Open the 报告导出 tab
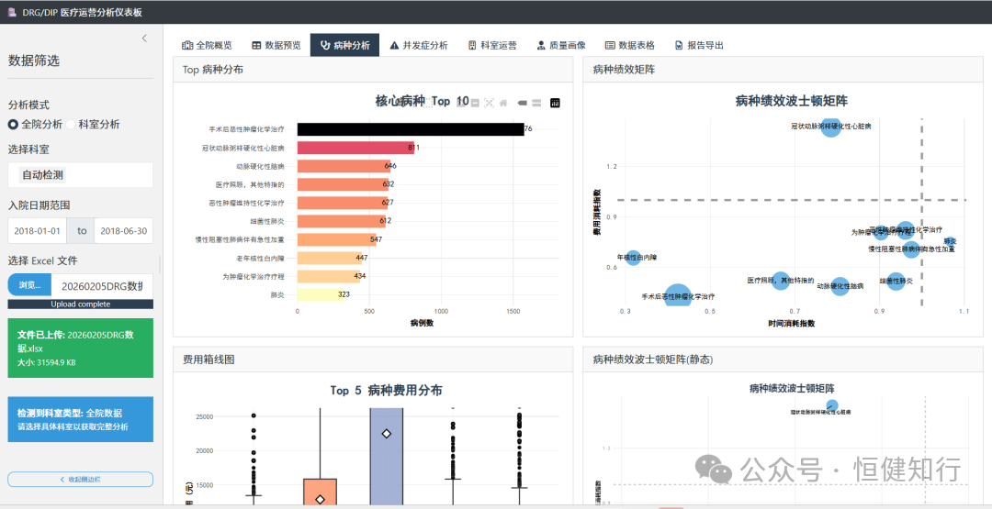992x509 pixels. pyautogui.click(x=699, y=45)
